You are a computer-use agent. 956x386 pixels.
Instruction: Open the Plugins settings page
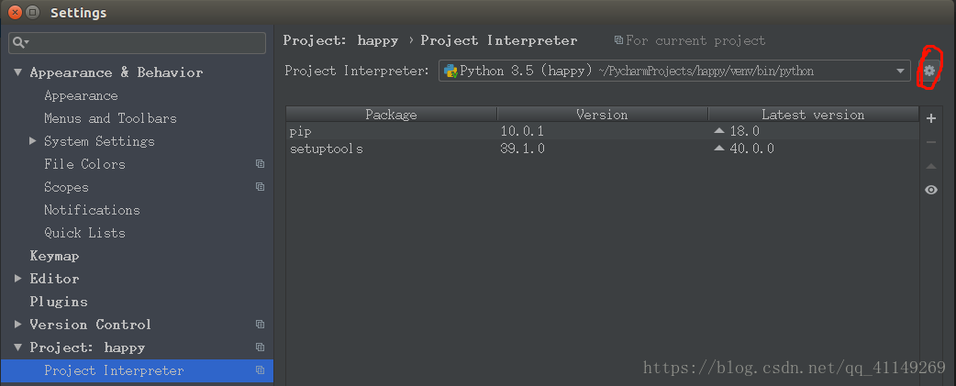pos(59,302)
